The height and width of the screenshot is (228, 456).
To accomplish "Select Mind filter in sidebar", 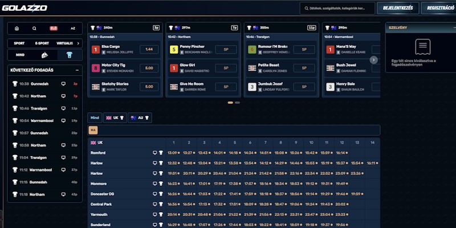I will (x=20, y=55).
